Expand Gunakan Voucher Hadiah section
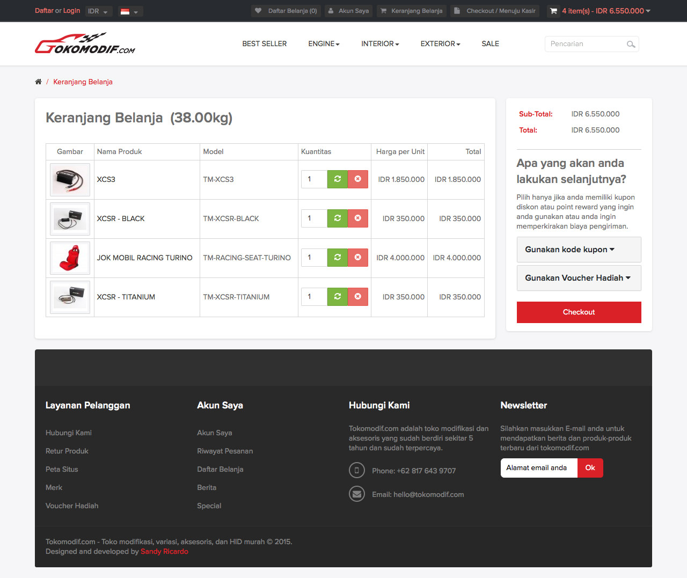This screenshot has height=578, width=687. [x=579, y=278]
